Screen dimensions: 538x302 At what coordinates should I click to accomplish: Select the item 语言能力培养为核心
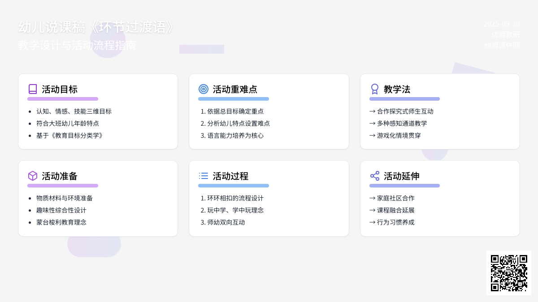point(235,136)
